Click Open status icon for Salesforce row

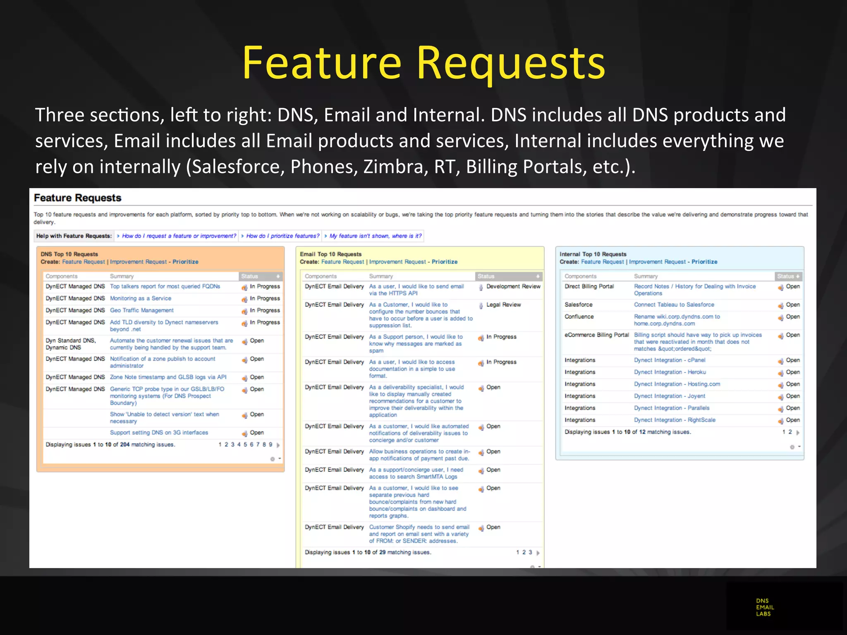(780, 306)
